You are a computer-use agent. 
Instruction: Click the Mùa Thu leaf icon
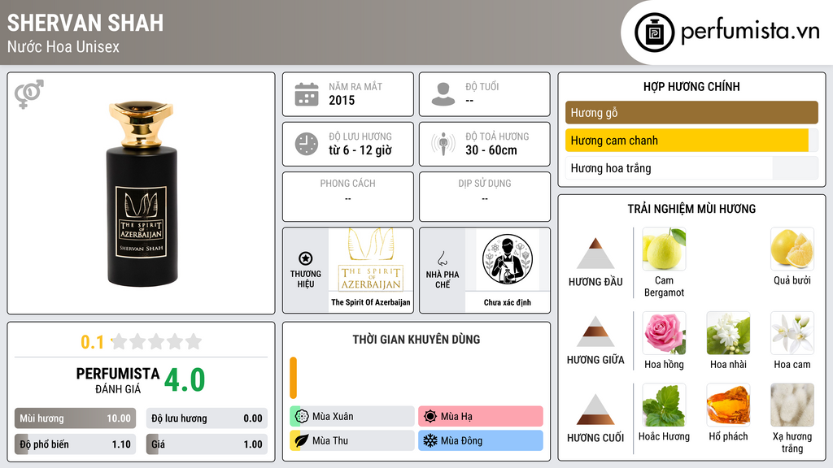click(302, 440)
